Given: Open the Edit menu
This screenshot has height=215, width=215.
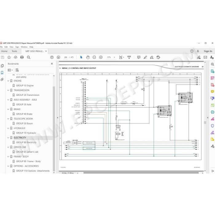Looking at the screenshot, I should [6, 47].
